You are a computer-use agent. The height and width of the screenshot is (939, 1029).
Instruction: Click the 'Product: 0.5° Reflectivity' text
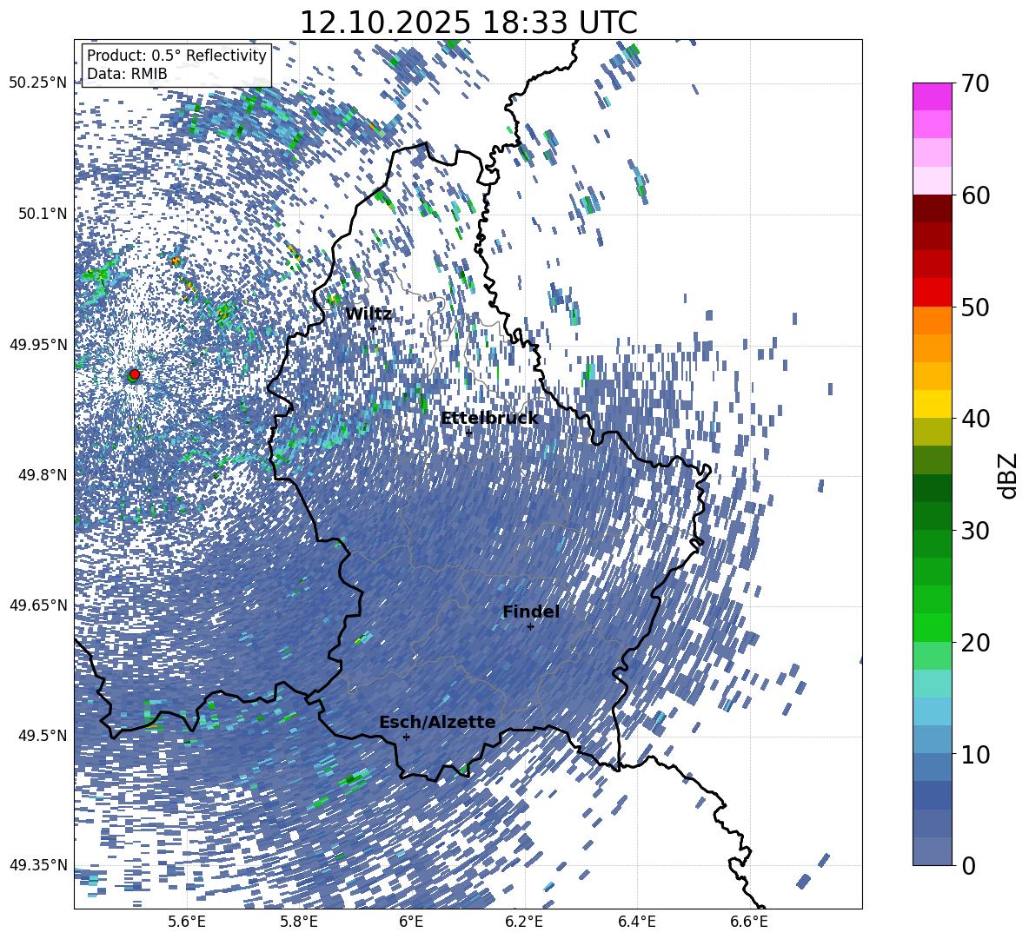[x=176, y=56]
